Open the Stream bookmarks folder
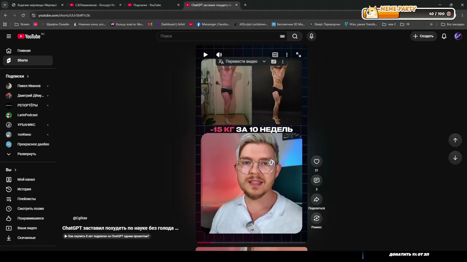The image size is (467, 262). (x=22, y=24)
